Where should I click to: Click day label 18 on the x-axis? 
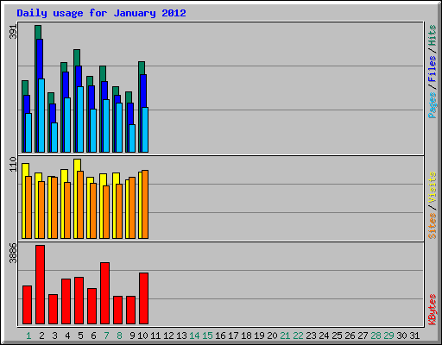coord(246,336)
